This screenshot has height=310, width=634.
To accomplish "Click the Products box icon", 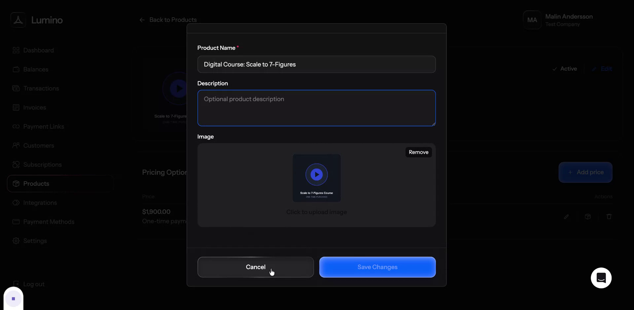I will (x=16, y=184).
